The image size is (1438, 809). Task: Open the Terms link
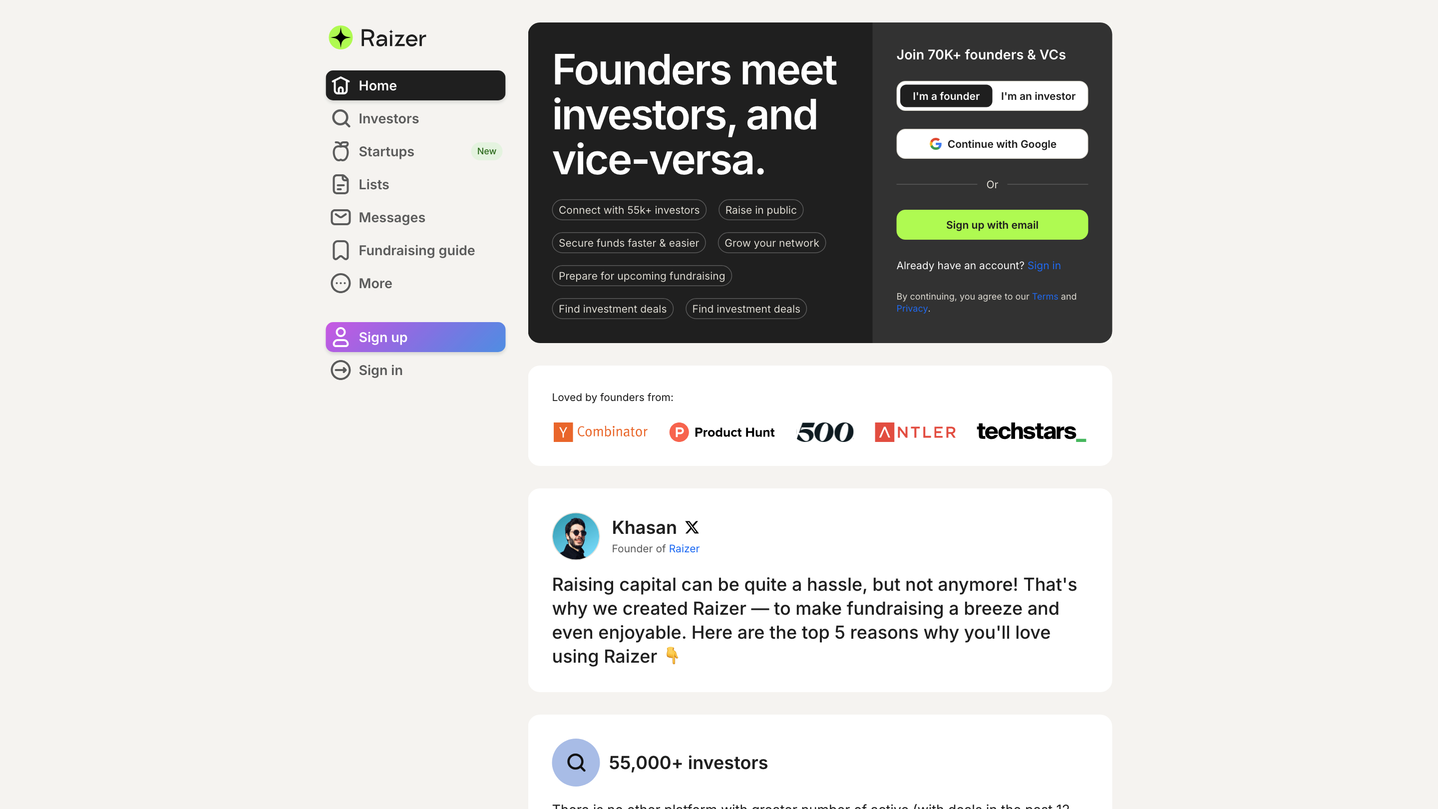pos(1045,297)
